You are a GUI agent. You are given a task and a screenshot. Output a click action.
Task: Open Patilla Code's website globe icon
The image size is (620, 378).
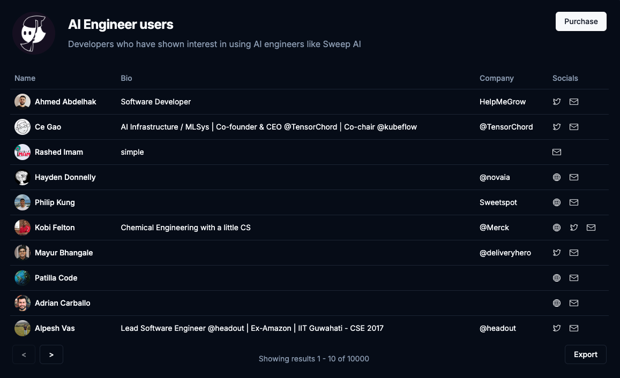pyautogui.click(x=557, y=278)
